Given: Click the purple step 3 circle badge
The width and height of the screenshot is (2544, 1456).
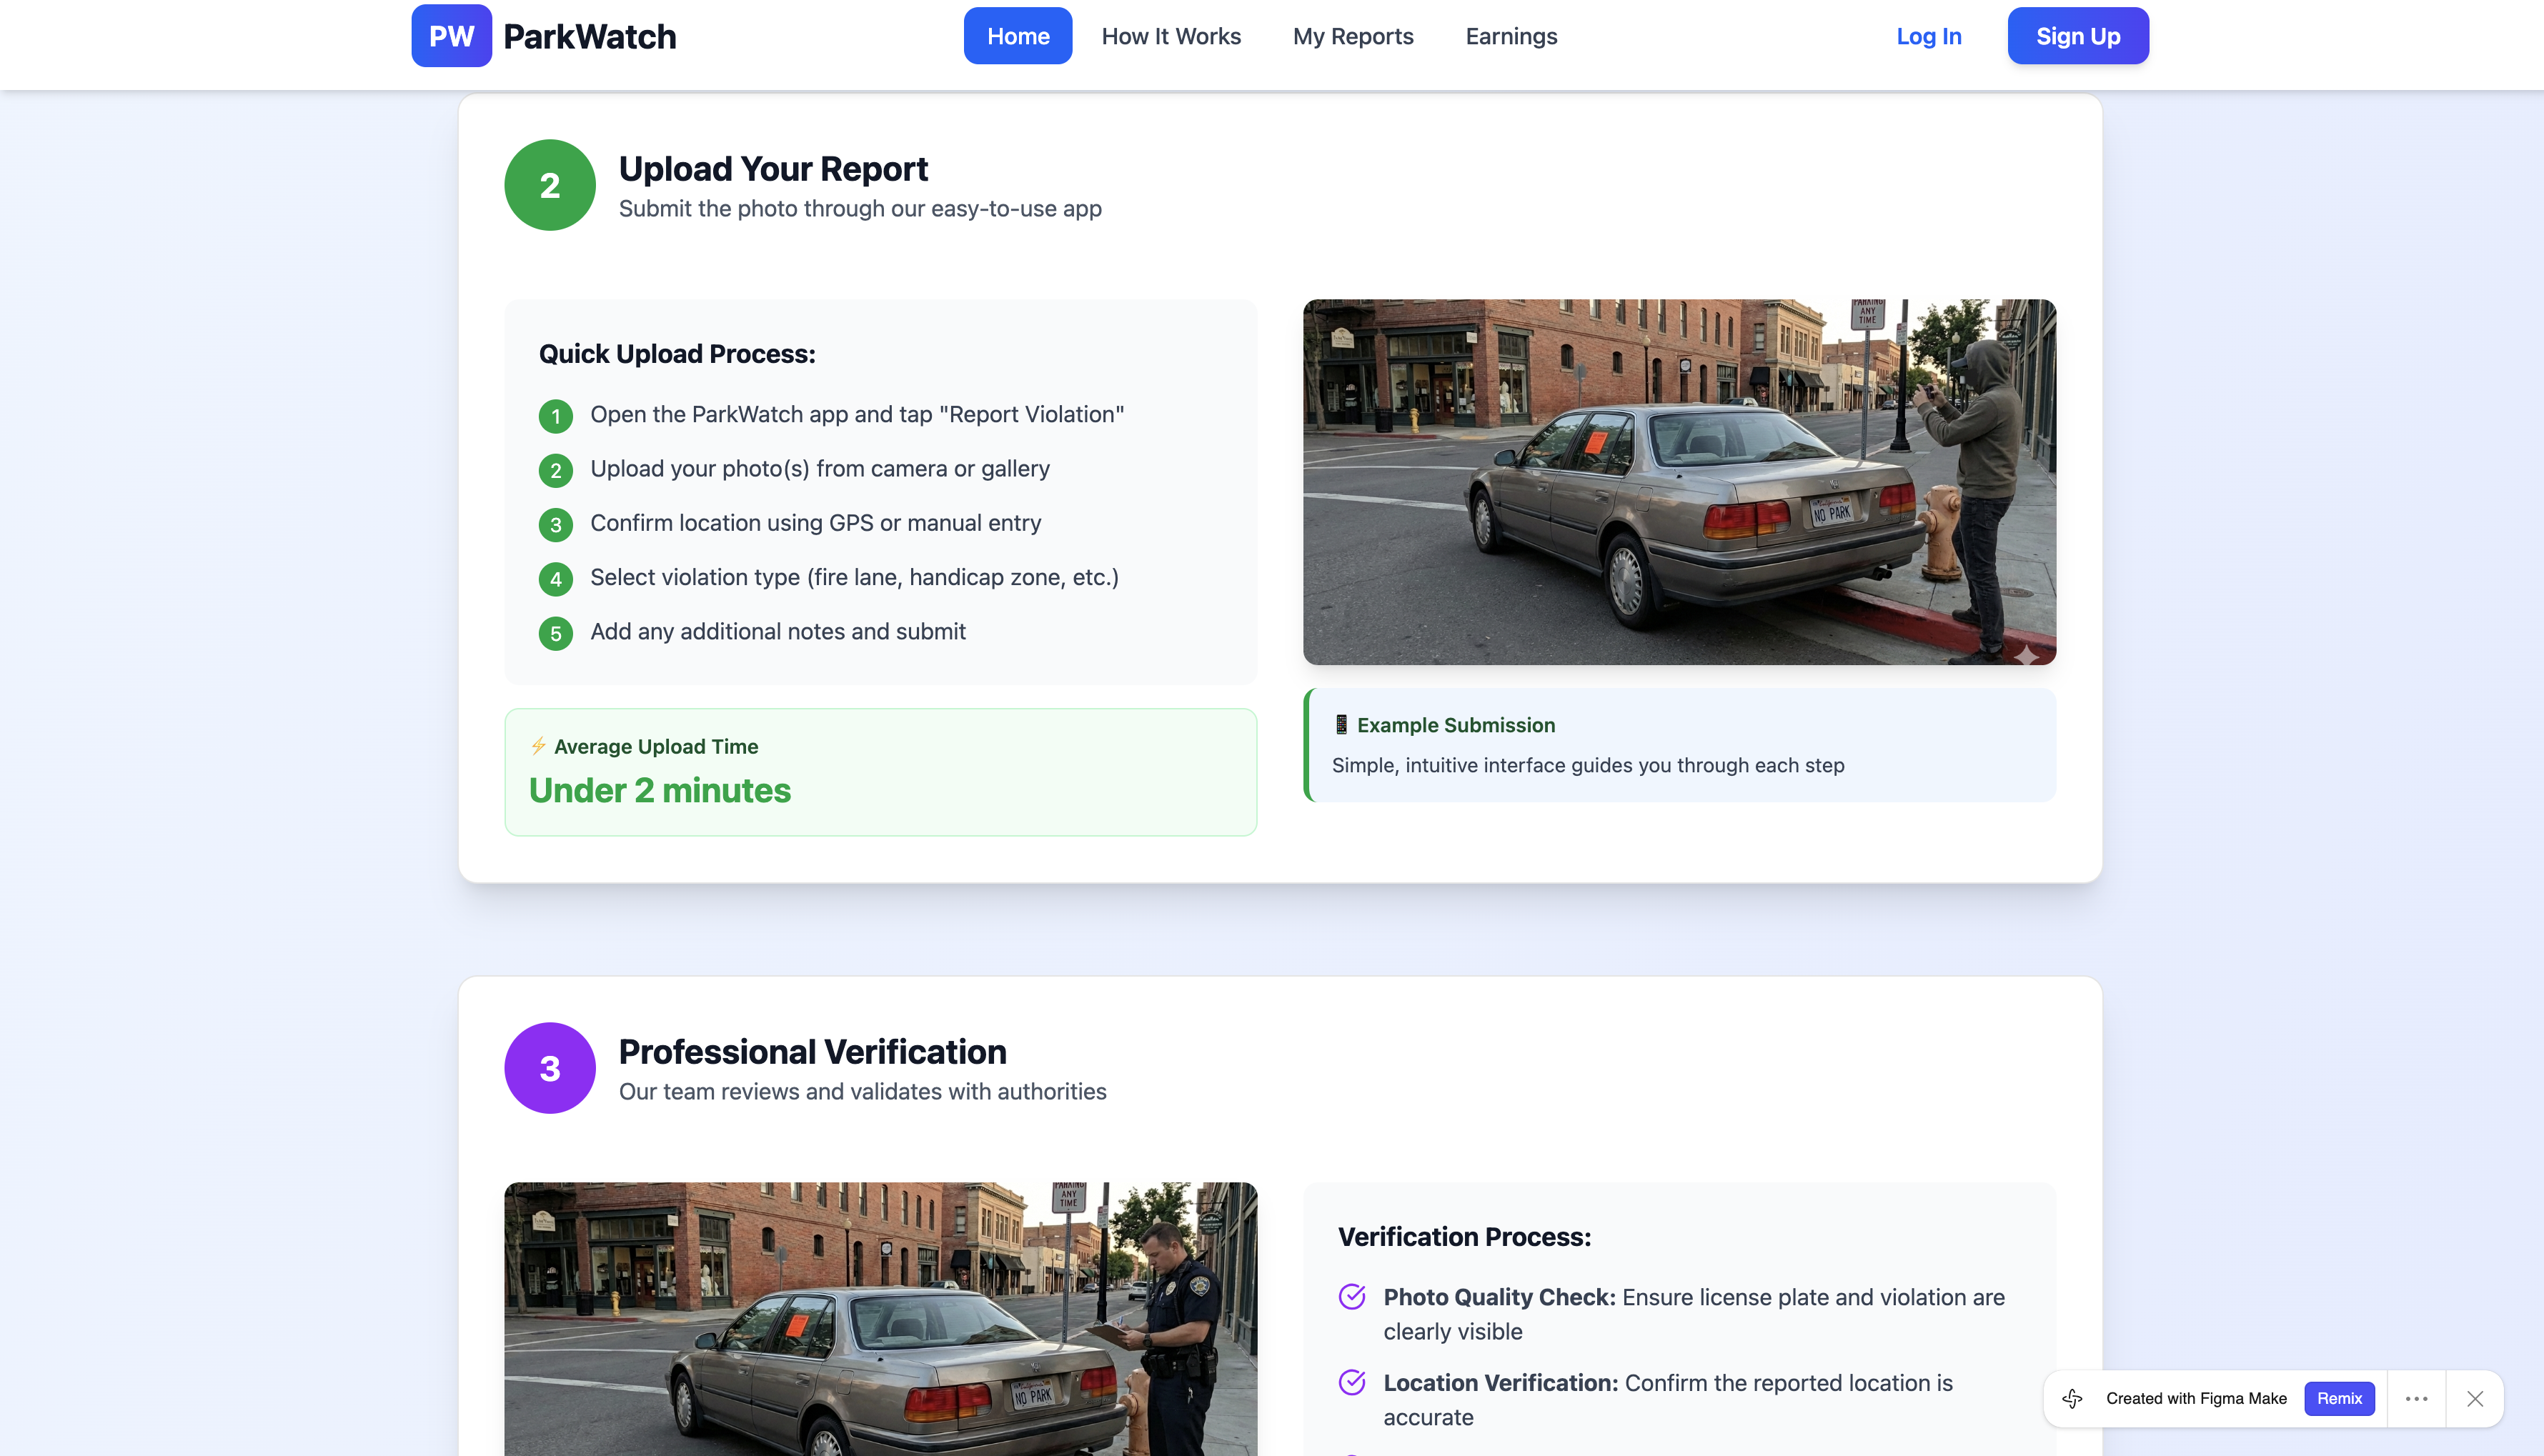Looking at the screenshot, I should pos(549,1068).
